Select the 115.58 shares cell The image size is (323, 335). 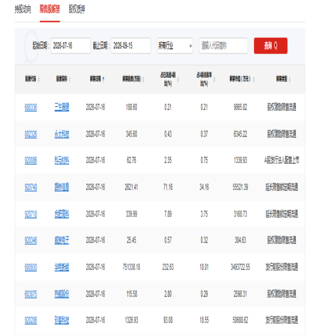pyautogui.click(x=131, y=294)
